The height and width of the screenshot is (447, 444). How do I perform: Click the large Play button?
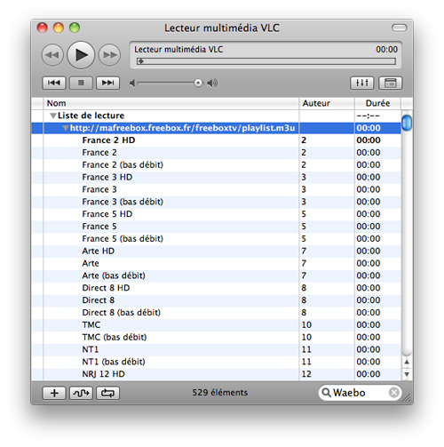81,55
